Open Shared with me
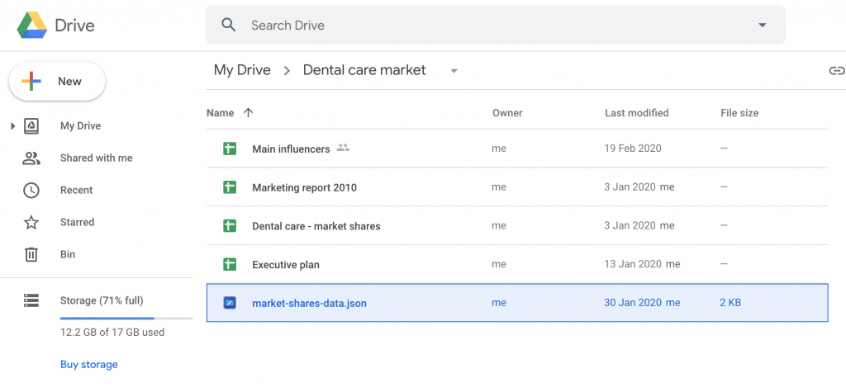The width and height of the screenshot is (846, 392). click(96, 158)
